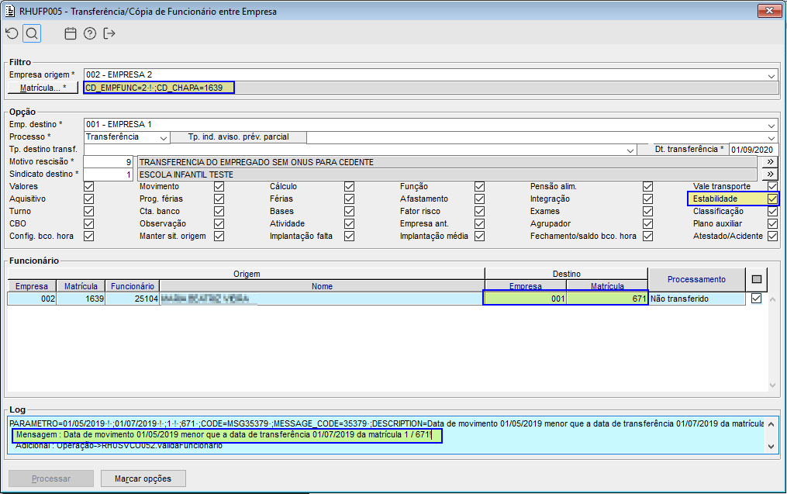
Task: Expand Tp. ind. aviso prév. parcial dropdown
Action: (x=771, y=137)
